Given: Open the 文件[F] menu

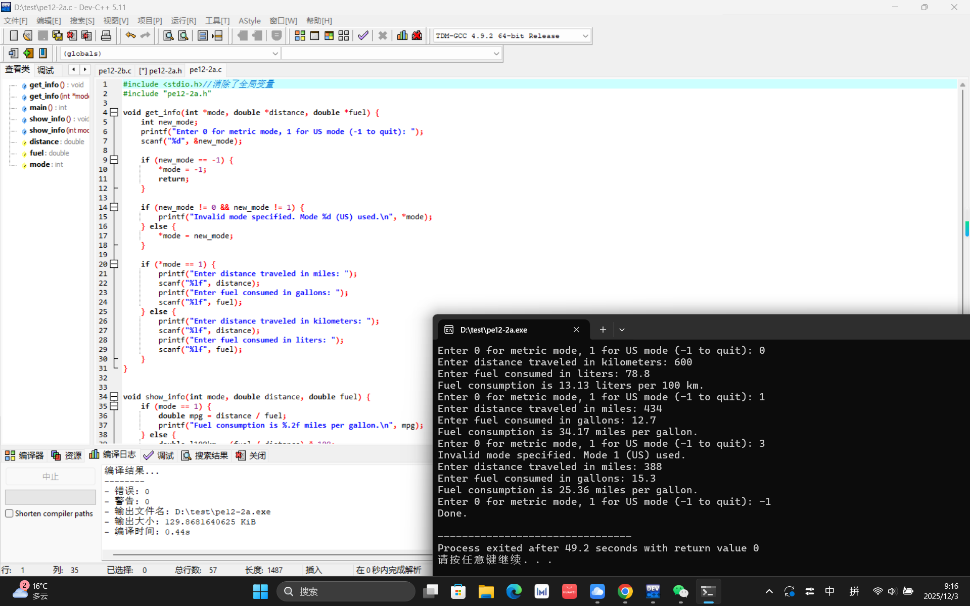Looking at the screenshot, I should (16, 21).
